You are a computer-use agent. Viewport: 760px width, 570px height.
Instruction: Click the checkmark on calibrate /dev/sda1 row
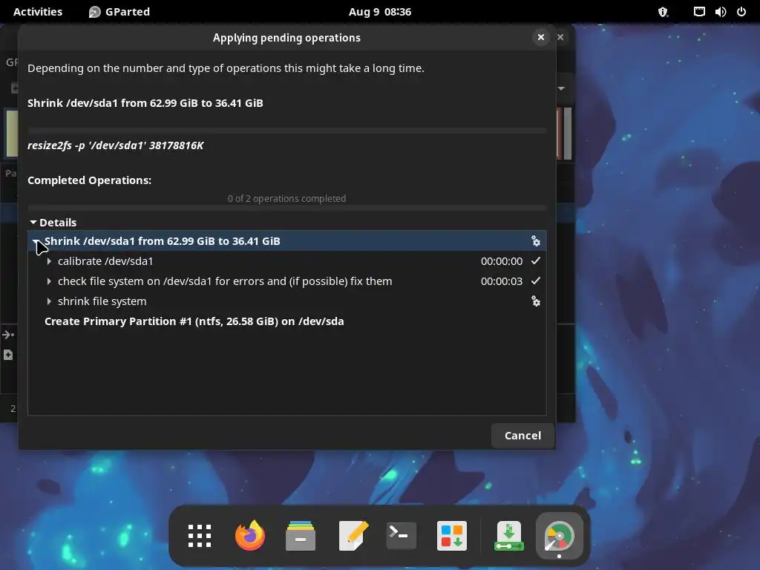(x=536, y=261)
